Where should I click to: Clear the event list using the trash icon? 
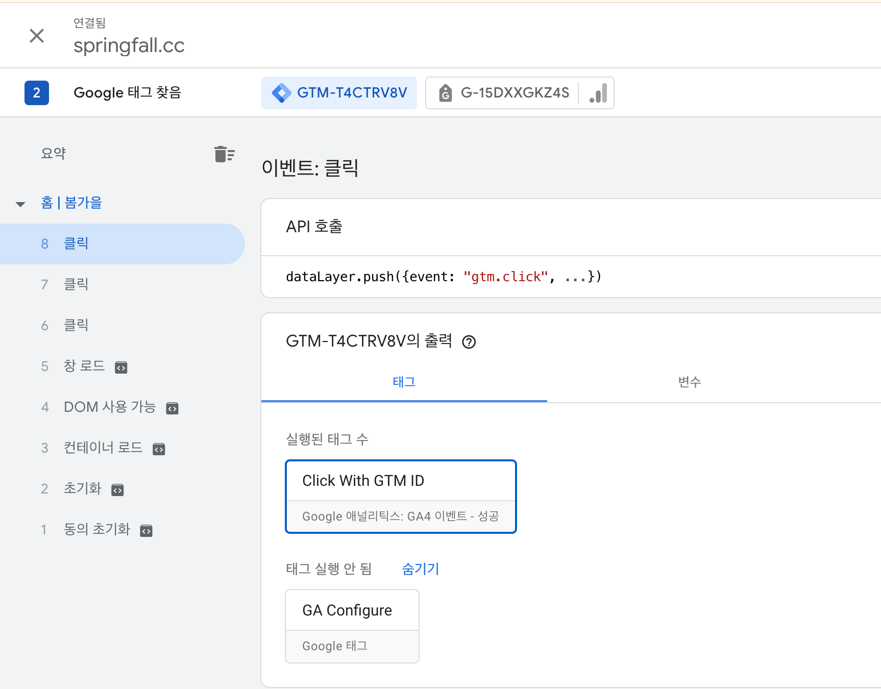click(224, 154)
